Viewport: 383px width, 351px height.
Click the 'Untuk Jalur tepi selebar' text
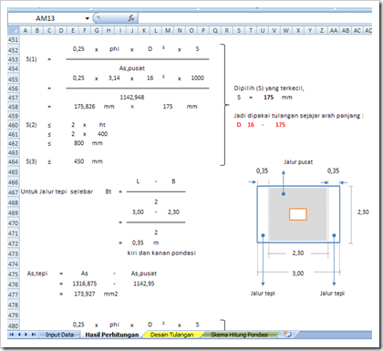(57, 191)
